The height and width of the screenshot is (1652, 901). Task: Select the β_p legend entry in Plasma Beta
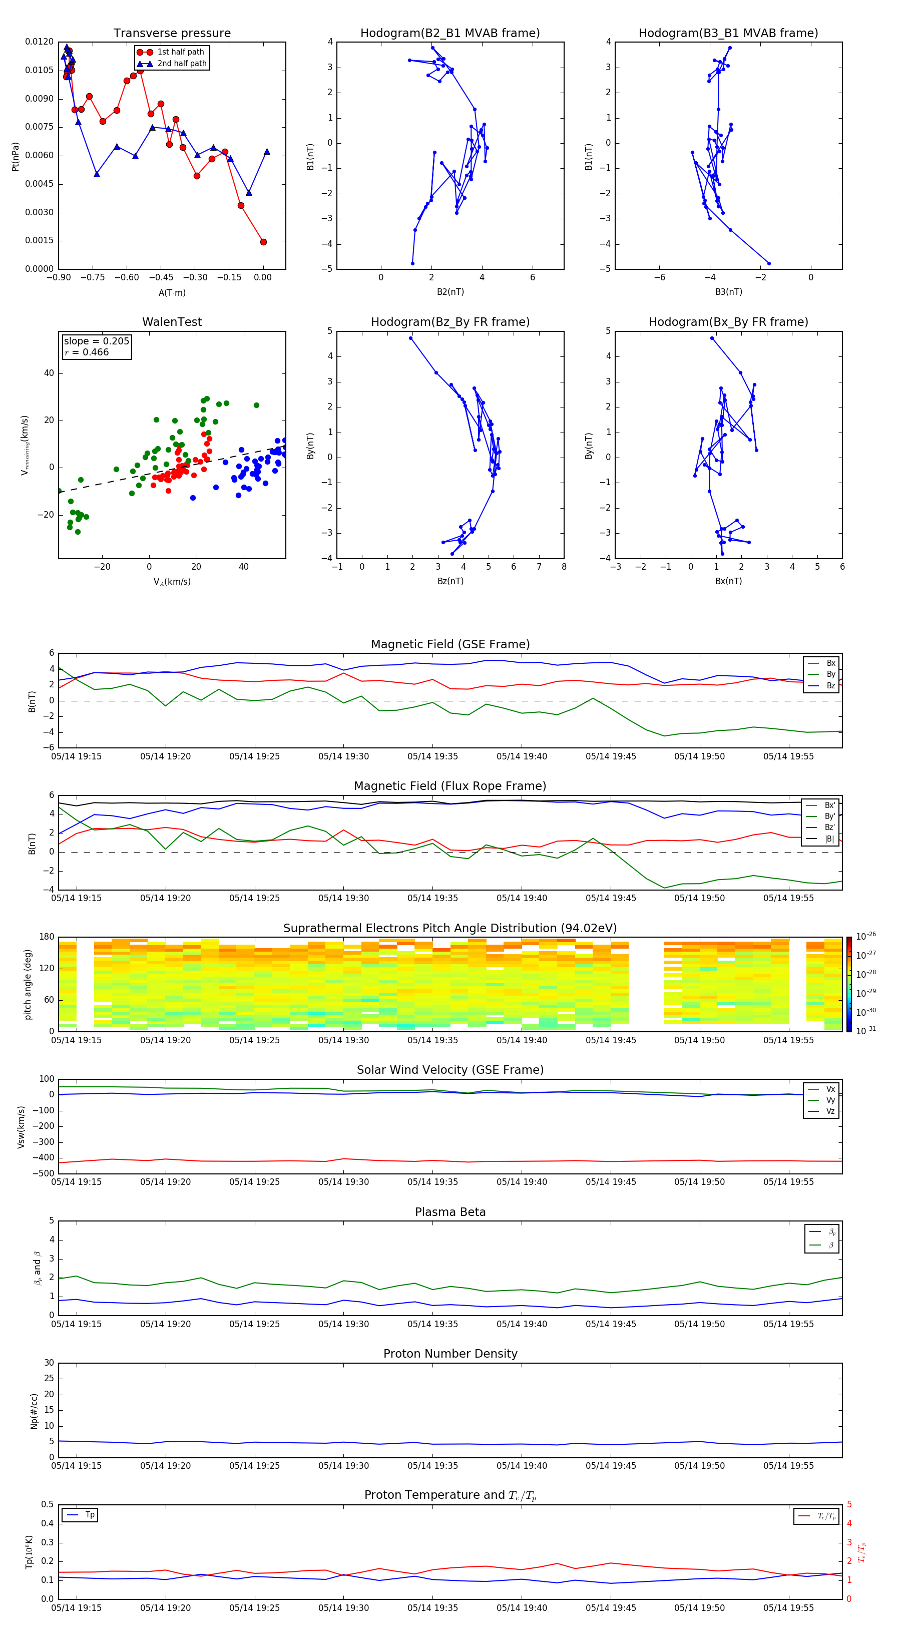pos(823,1232)
